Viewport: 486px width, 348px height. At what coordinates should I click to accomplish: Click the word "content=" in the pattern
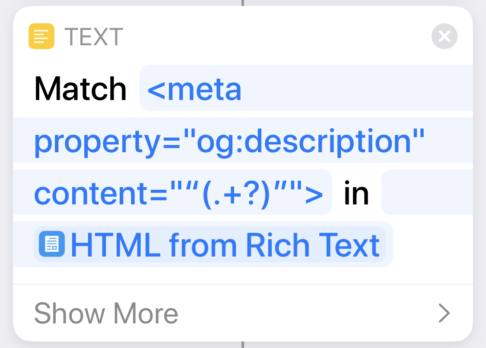click(x=100, y=194)
